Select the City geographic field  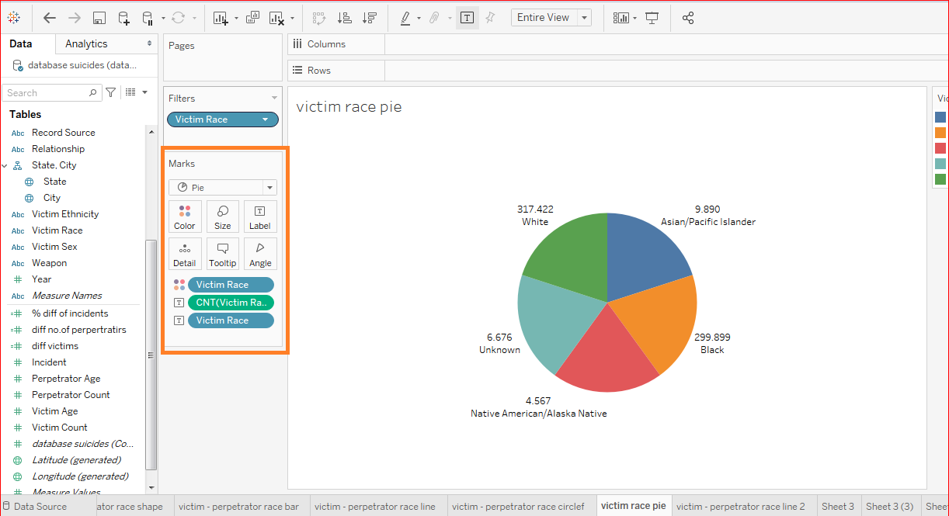[x=52, y=198]
